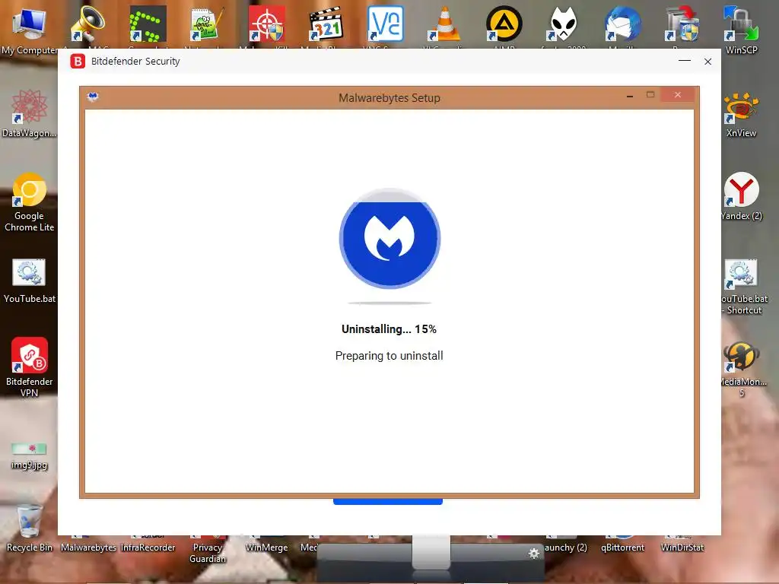This screenshot has width=779, height=584.
Task: Select the Launchy (2) desktop label
Action: point(566,547)
